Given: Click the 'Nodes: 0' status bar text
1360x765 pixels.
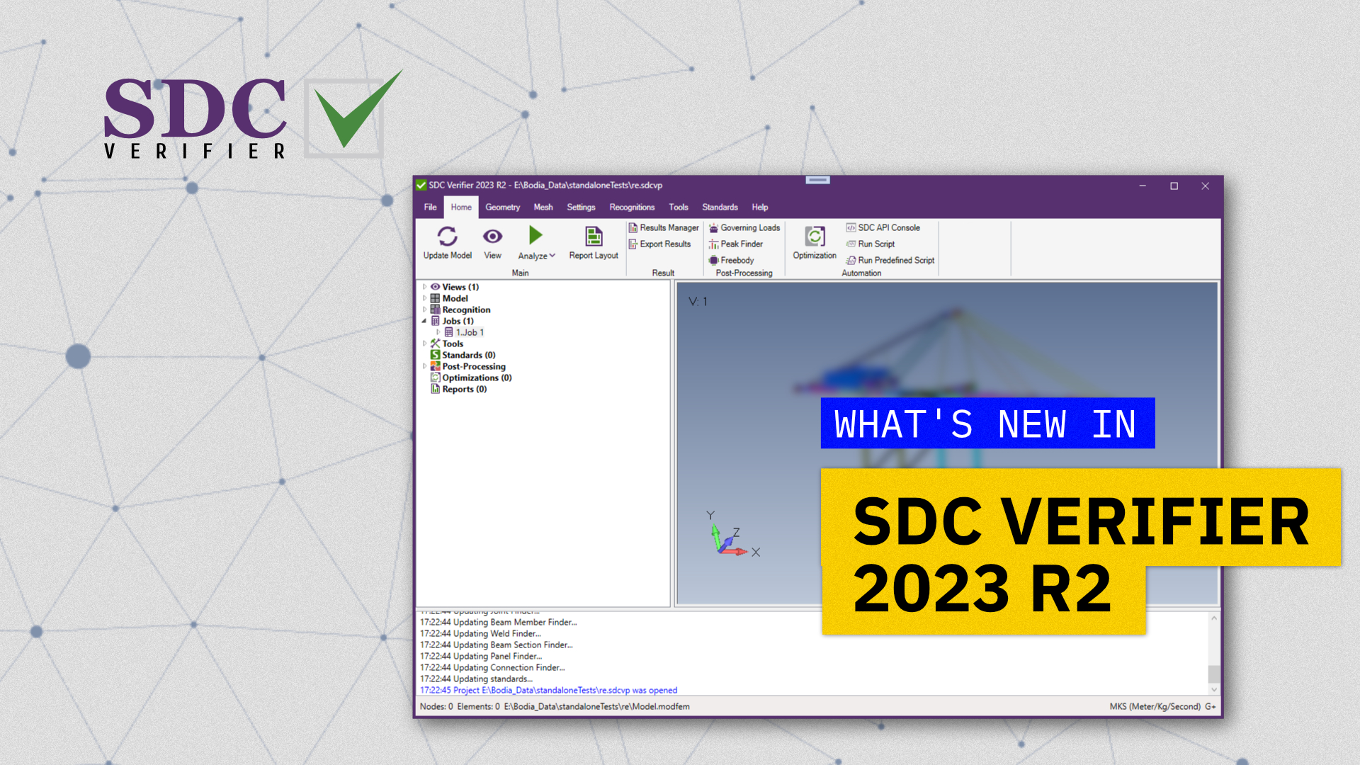Looking at the screenshot, I should click(436, 706).
